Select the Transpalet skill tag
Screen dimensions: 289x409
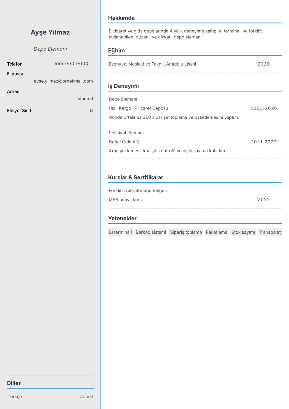[270, 232]
